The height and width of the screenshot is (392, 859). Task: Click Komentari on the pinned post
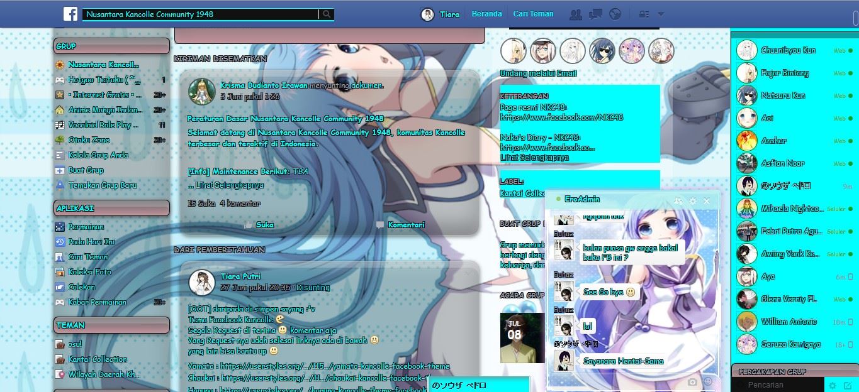400,225
